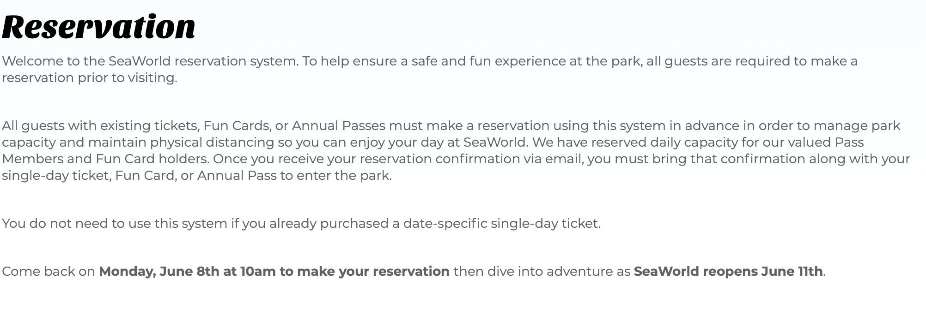Viewport: 926px width, 309px height.
Task: Click 'in order to manage park' phrase
Action: 822,126
